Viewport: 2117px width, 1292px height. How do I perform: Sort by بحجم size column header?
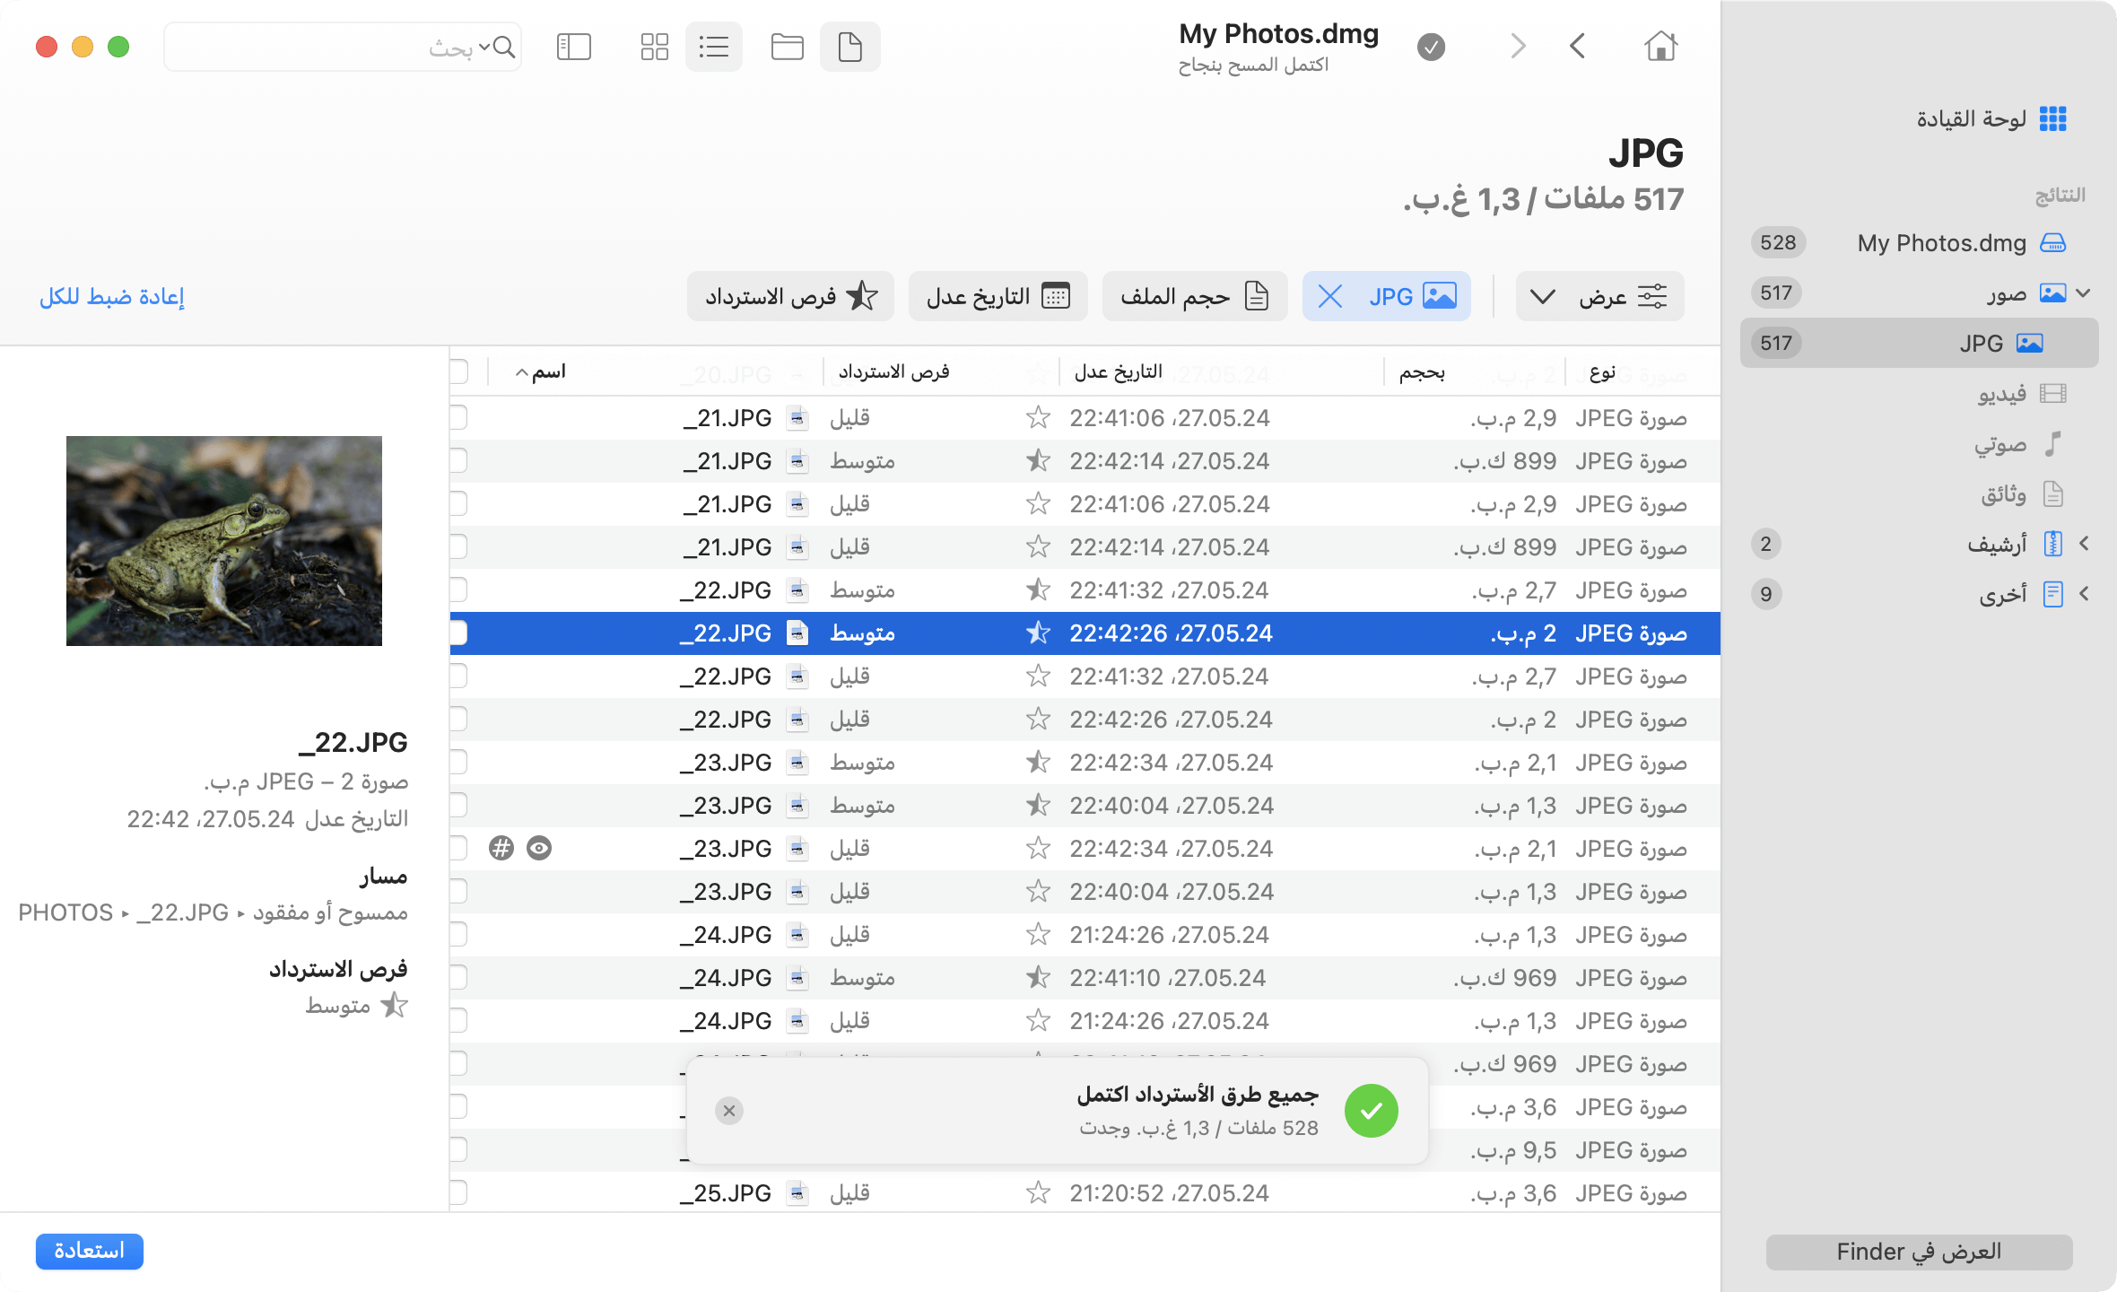(1422, 371)
